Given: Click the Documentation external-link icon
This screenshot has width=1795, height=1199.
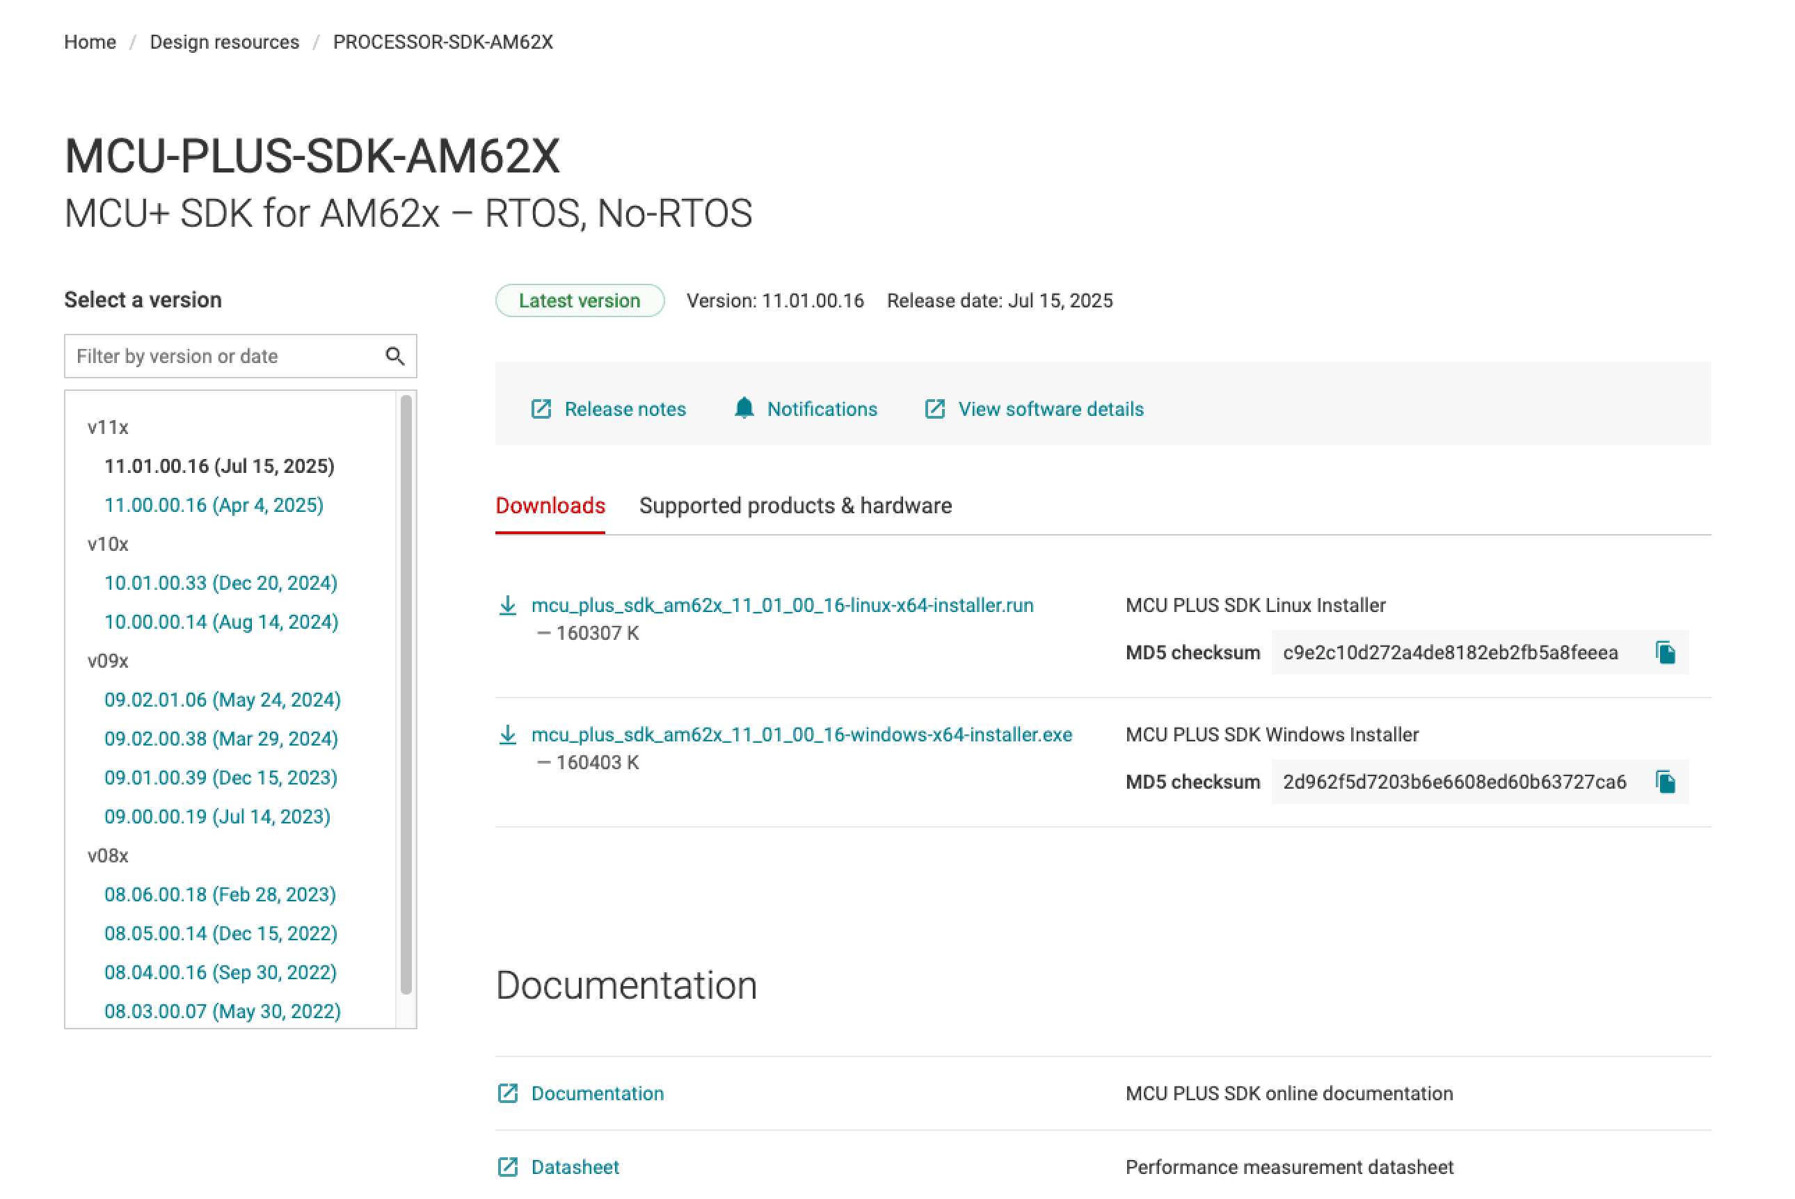Looking at the screenshot, I should point(508,1093).
